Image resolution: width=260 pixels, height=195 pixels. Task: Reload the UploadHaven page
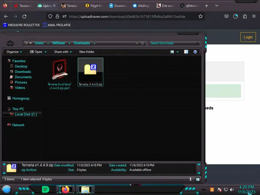click(24, 17)
